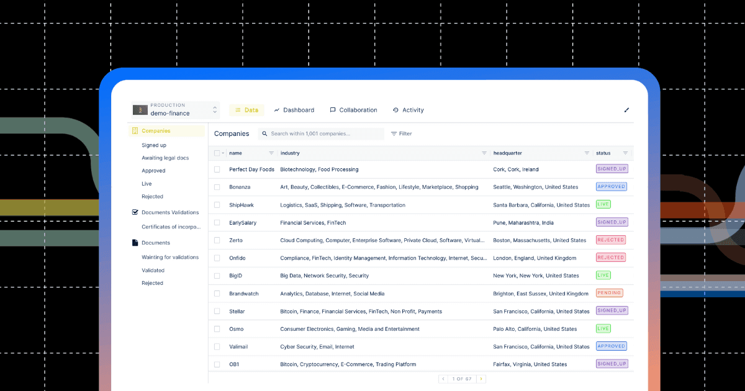Click the Companies building icon
This screenshot has height=391, width=745.
[x=135, y=131]
